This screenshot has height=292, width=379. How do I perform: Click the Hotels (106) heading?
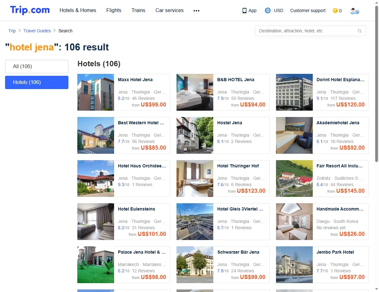99,64
